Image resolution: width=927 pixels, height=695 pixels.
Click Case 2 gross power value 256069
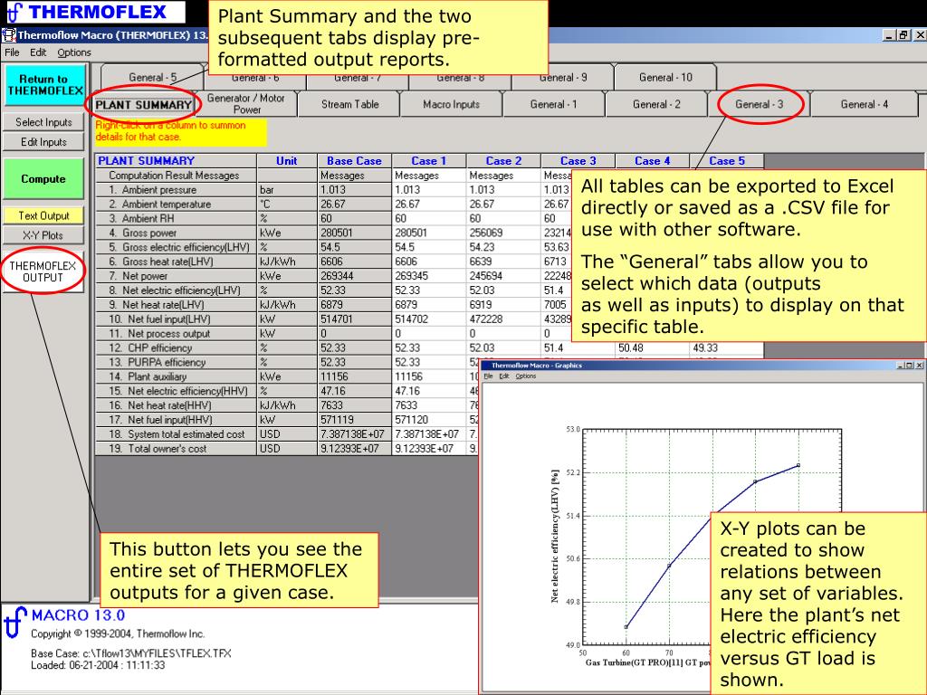pos(503,233)
